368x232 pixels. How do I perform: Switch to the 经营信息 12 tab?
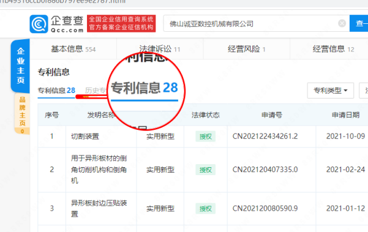[333, 49]
